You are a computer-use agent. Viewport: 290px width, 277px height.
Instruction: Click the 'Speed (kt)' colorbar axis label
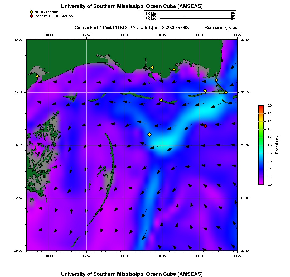[x=277, y=145]
